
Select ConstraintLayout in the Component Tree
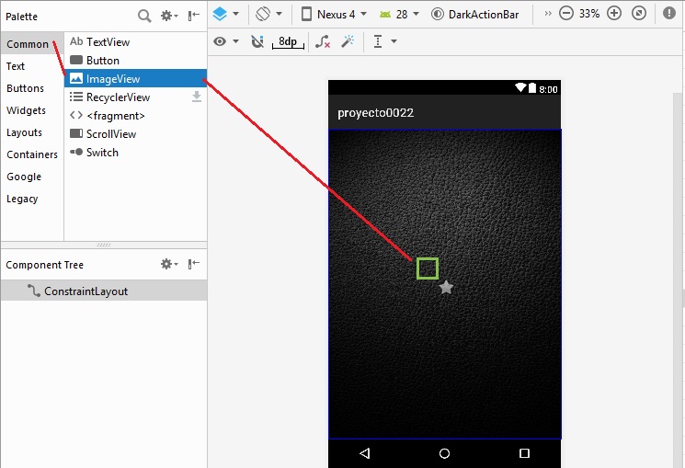point(86,291)
